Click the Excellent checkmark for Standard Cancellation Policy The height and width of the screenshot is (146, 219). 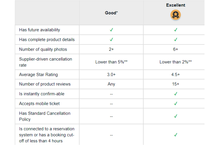click(176, 116)
